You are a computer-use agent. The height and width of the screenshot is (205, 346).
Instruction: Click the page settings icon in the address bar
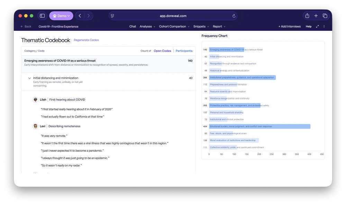(112, 16)
